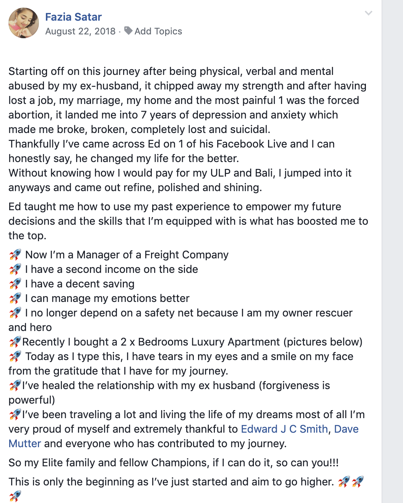Click the lone rocket emoji on last line
The image size is (403, 503).
coord(15,496)
